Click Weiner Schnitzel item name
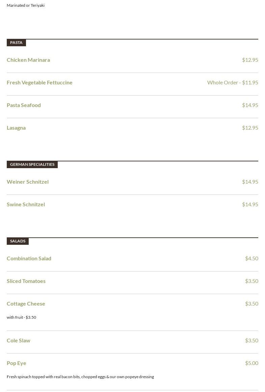The height and width of the screenshot is (392, 265). (x=28, y=182)
